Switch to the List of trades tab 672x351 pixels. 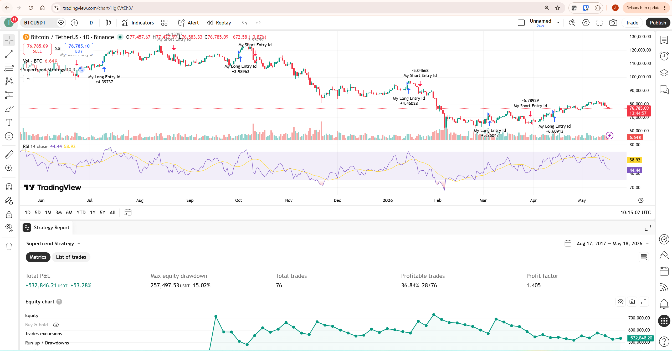71,257
